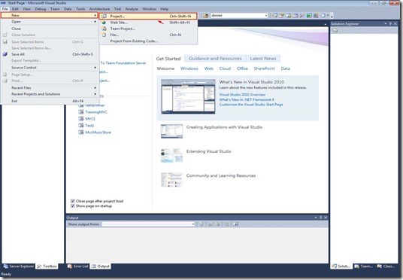Click the Web Site globe icon
Screen dimensions: 403x280
tap(104, 23)
